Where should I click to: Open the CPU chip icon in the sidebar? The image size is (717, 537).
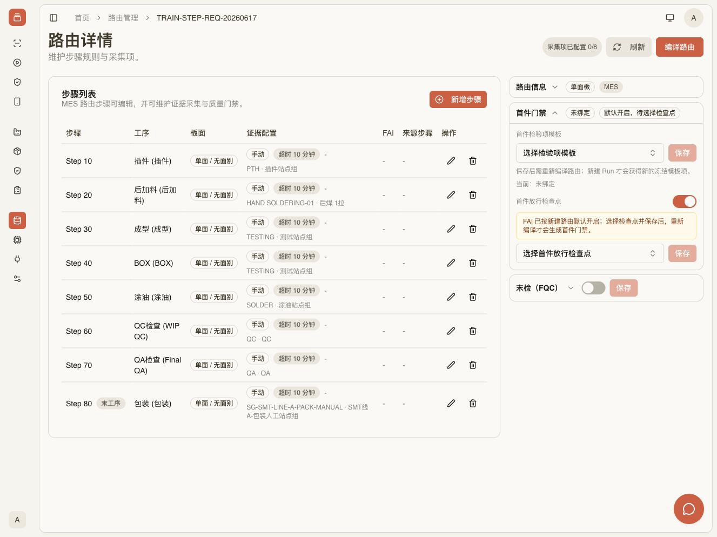coord(17,240)
